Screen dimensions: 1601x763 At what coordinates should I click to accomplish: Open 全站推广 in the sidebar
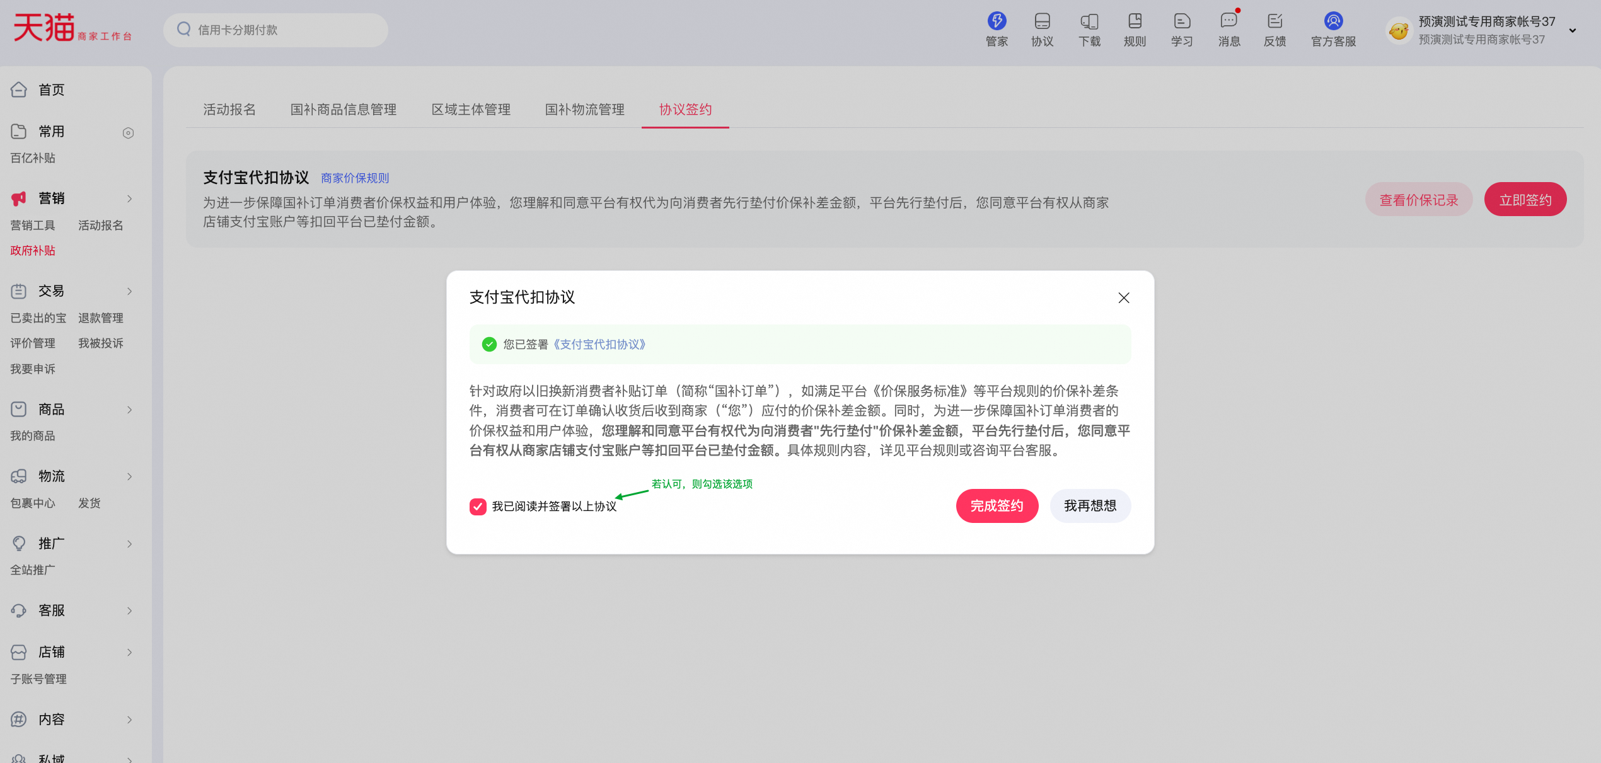click(33, 570)
